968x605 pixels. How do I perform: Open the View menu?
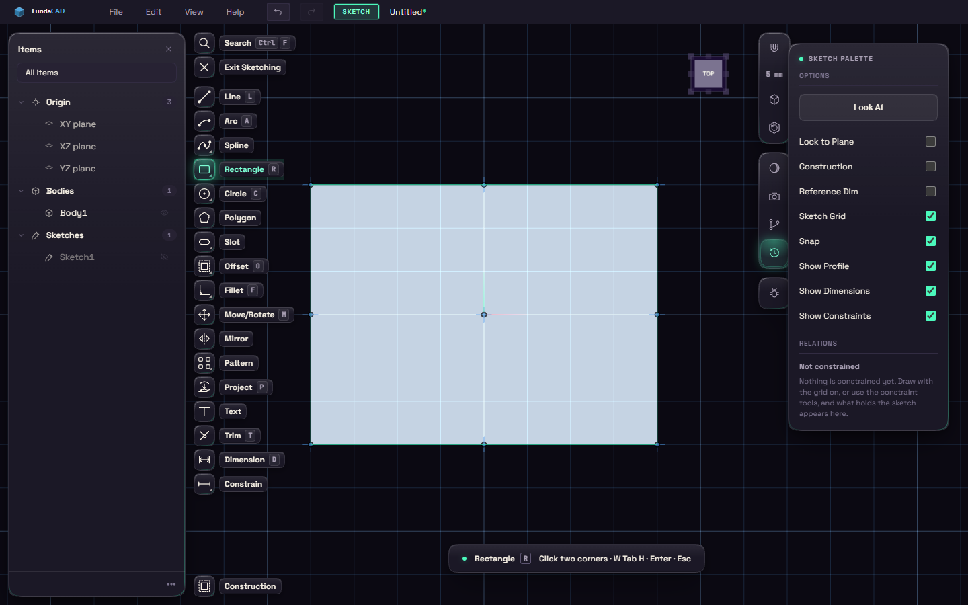(194, 12)
